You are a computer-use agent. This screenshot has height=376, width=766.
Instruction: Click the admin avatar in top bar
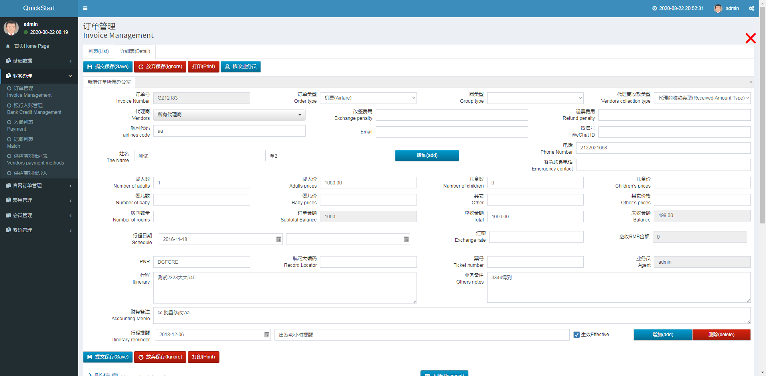718,8
